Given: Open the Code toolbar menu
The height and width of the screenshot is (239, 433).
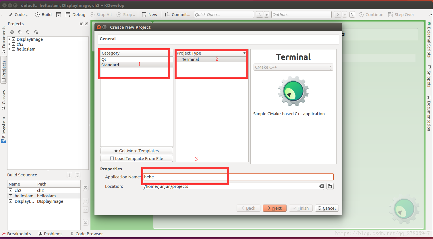Looking at the screenshot, I should click(18, 15).
